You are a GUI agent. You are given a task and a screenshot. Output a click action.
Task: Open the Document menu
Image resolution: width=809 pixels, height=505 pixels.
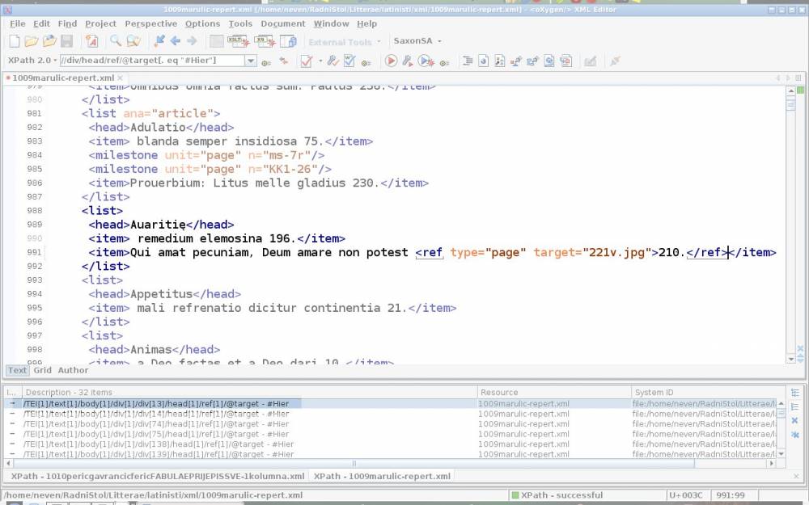pyautogui.click(x=282, y=24)
